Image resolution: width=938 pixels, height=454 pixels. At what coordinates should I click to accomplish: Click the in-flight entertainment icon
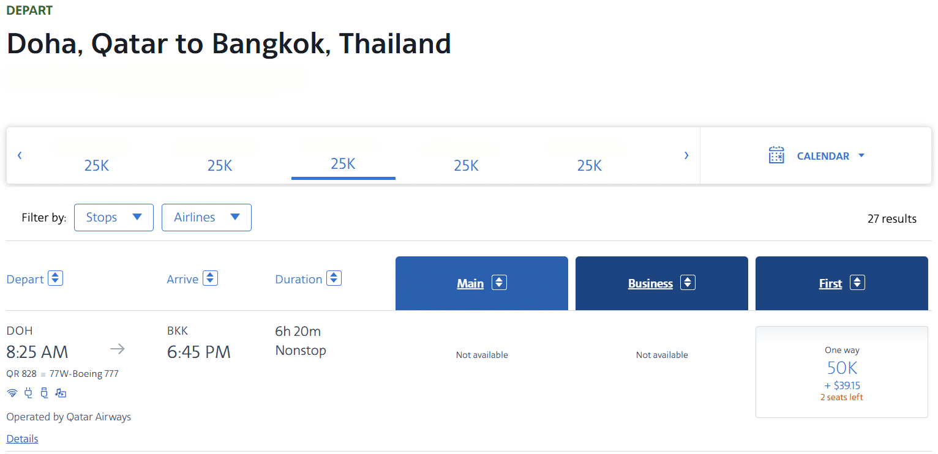click(x=60, y=392)
